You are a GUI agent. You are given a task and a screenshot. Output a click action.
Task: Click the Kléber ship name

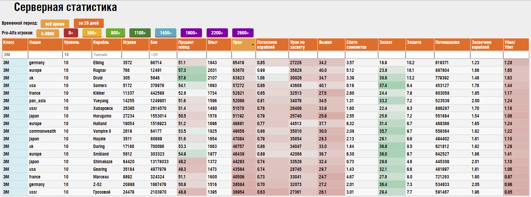tap(99, 93)
